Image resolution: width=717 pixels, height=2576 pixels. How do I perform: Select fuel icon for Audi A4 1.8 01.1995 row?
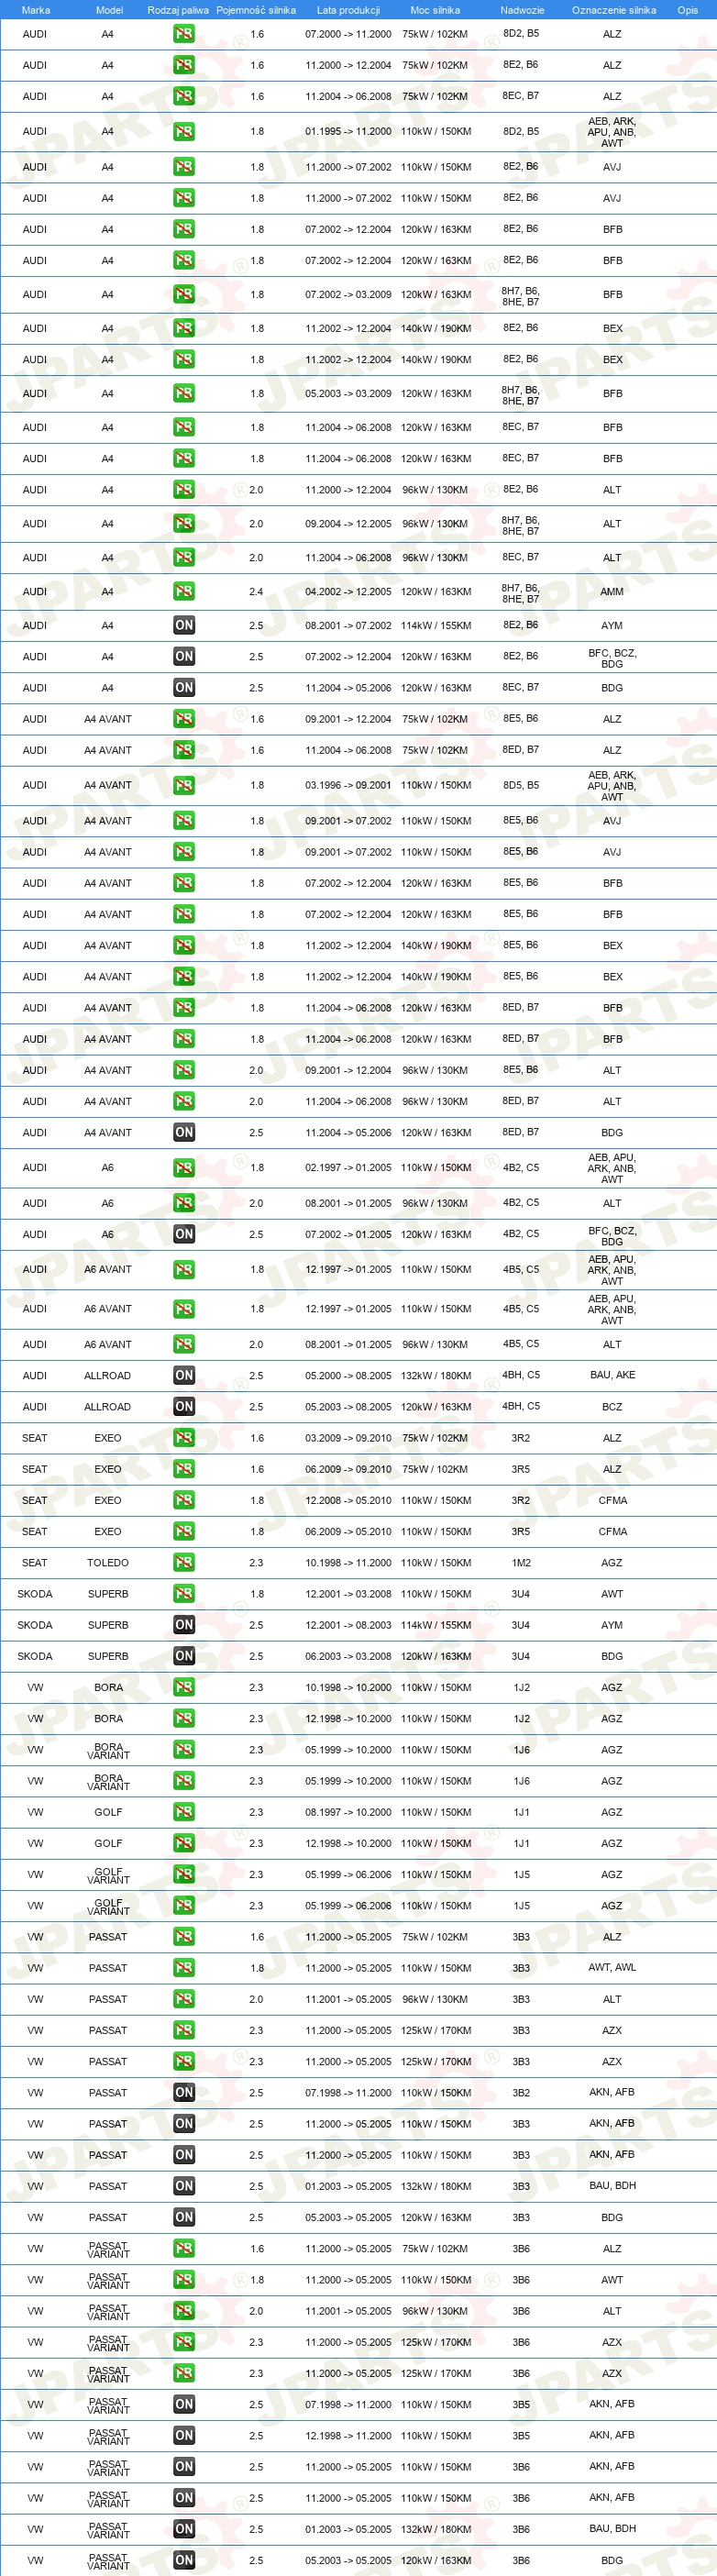(x=184, y=131)
